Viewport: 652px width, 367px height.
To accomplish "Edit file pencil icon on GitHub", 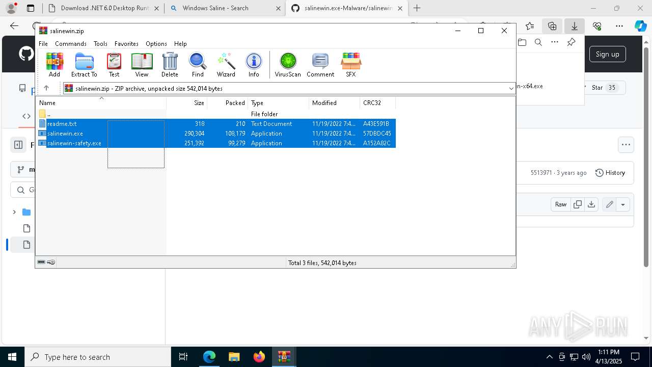I will point(609,204).
